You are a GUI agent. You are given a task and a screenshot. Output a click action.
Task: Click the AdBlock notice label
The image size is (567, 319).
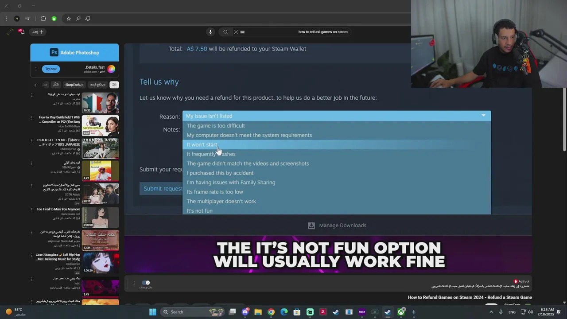[x=521, y=281]
